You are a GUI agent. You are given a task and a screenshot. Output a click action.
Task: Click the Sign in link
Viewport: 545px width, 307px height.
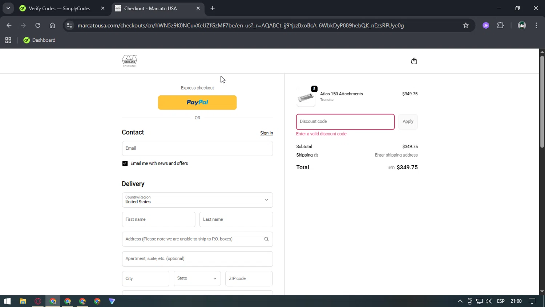click(x=266, y=133)
